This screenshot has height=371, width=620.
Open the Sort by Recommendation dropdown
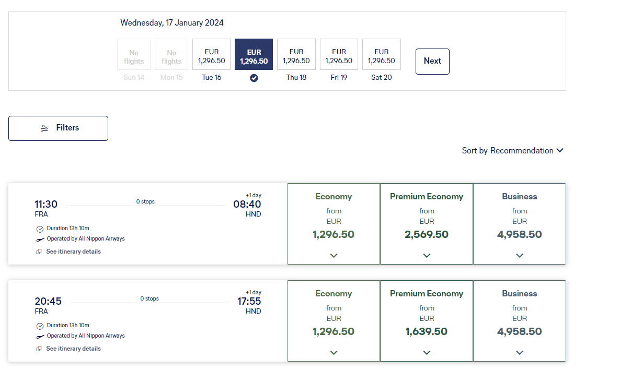tap(512, 150)
